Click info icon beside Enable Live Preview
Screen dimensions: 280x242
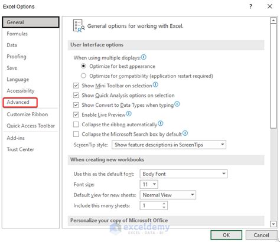pyautogui.click(x=129, y=114)
